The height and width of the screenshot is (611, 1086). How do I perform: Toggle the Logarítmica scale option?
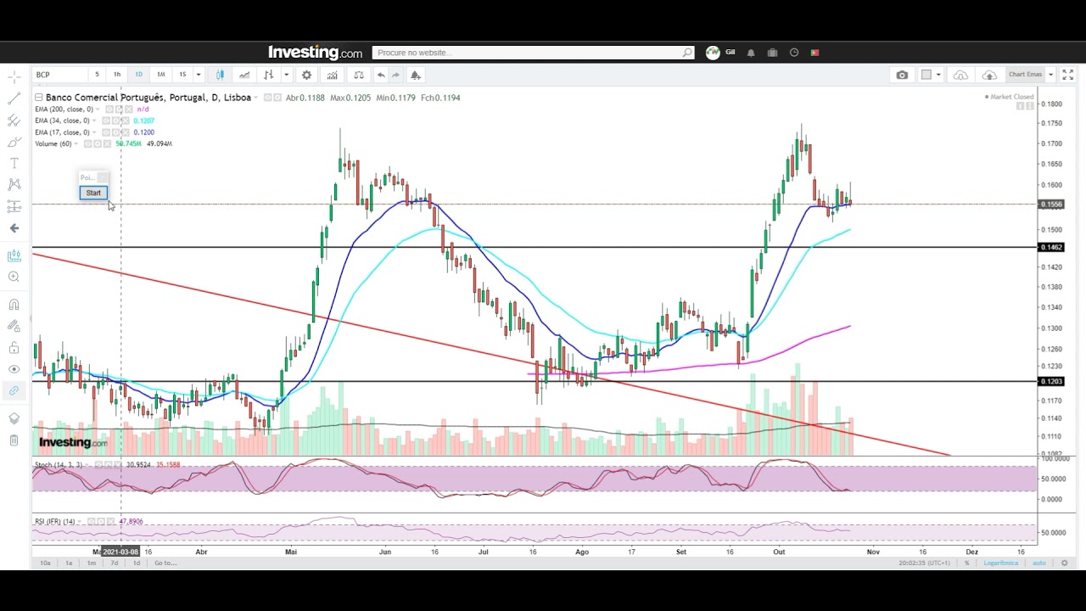click(1000, 563)
